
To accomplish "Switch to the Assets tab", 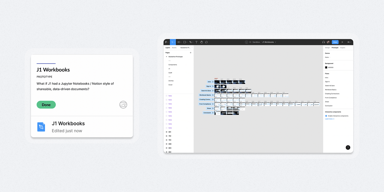I will pyautogui.click(x=174, y=48).
